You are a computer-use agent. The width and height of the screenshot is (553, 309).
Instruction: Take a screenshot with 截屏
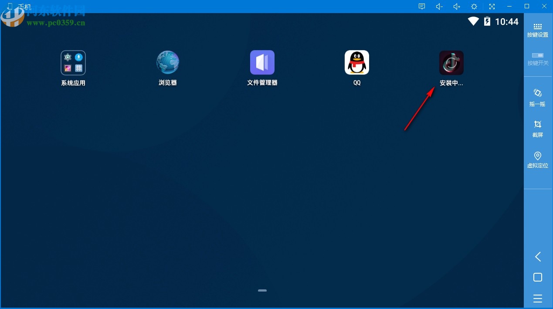pyautogui.click(x=538, y=129)
